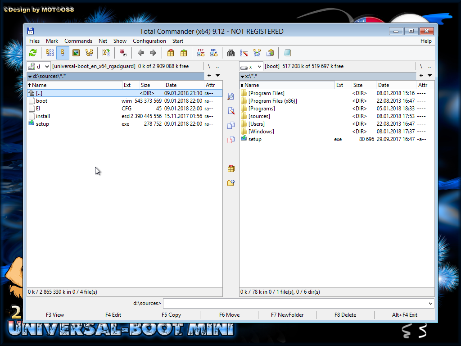Open the right drive x dropdown
The image size is (461, 346).
[251, 67]
